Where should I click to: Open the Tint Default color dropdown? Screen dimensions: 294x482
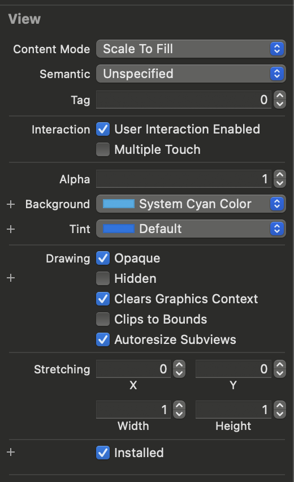(191, 229)
